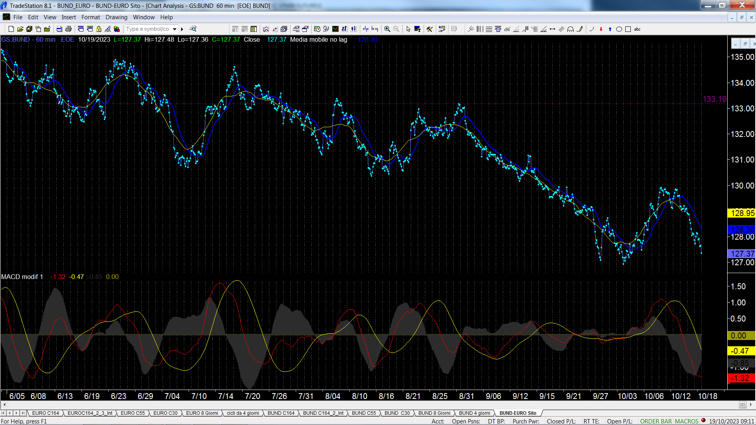The height and width of the screenshot is (425, 756).
Task: Click the Symbol Lookup magnifier icon
Action: [193, 29]
